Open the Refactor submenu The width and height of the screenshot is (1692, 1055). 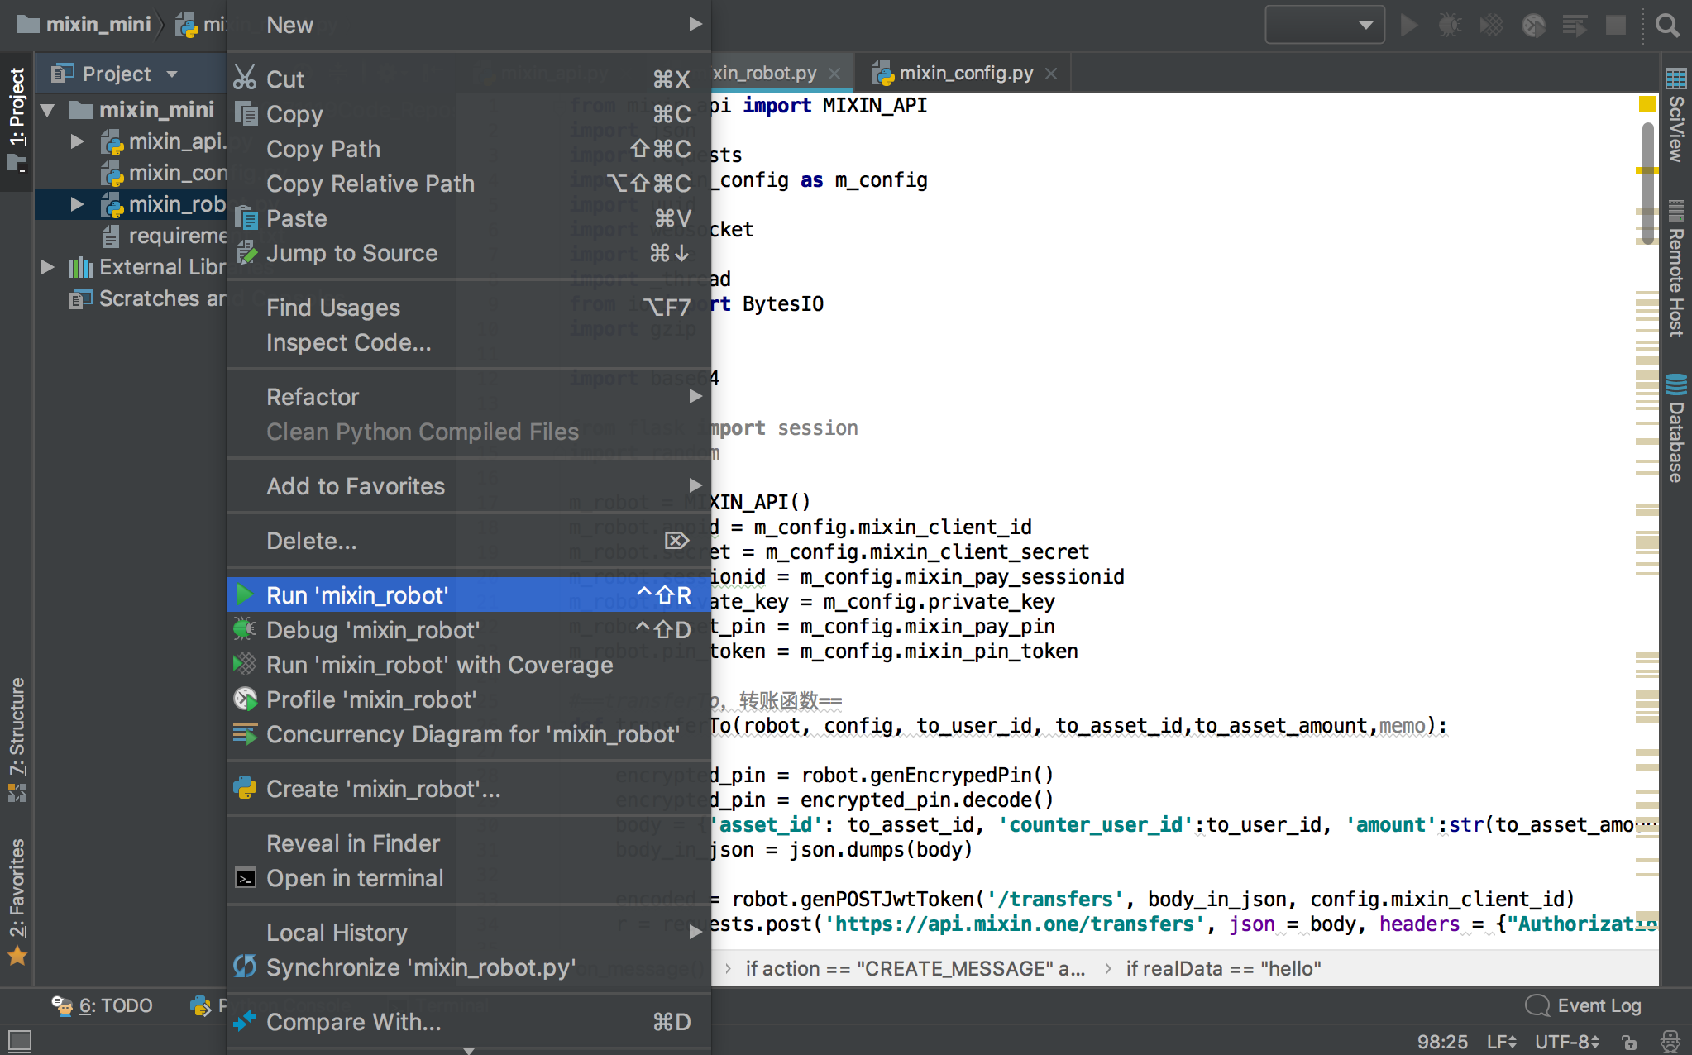point(469,396)
